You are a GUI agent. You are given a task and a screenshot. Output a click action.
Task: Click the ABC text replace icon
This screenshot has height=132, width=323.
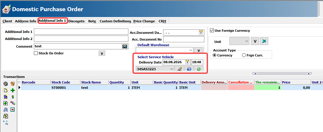tap(13, 103)
